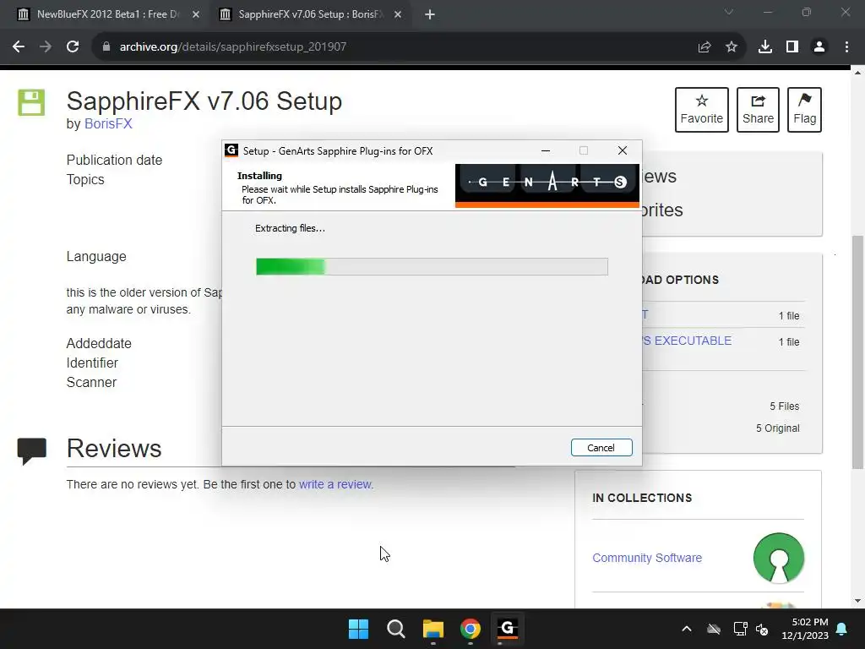
Task: Click the '5 Files' count text
Action: 785,406
